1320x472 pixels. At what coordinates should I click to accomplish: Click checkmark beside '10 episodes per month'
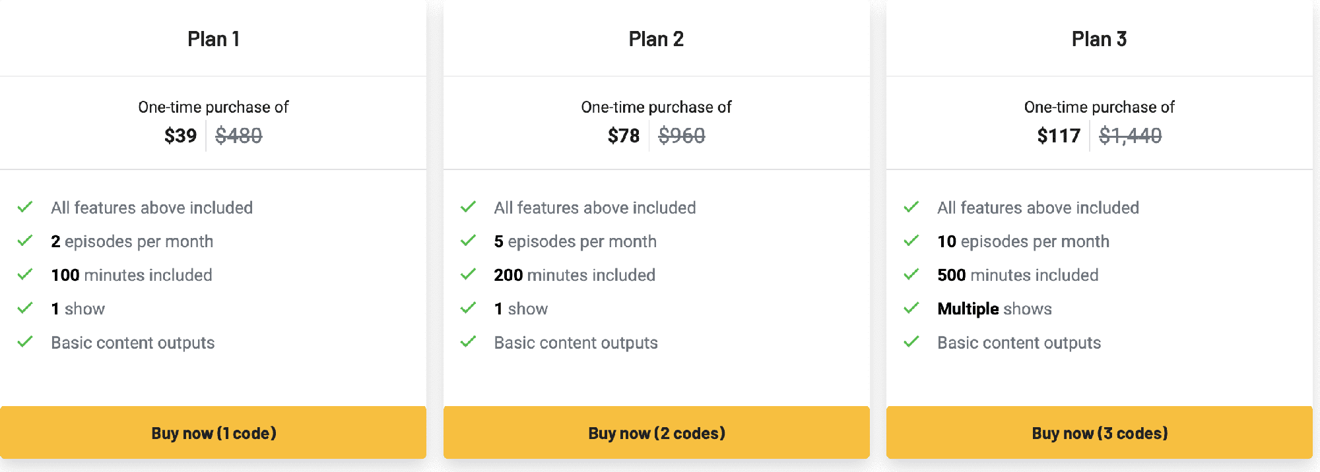pos(911,241)
